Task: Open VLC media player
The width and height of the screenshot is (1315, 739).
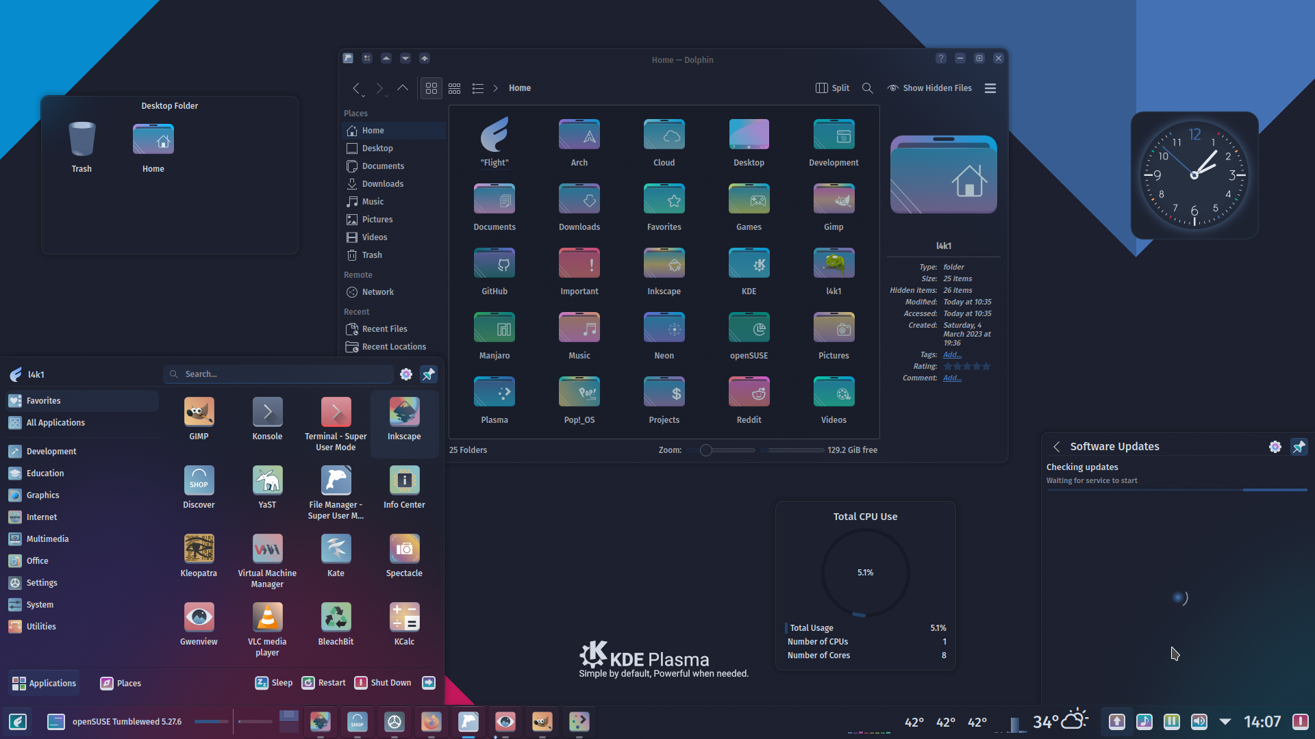Action: click(x=267, y=617)
